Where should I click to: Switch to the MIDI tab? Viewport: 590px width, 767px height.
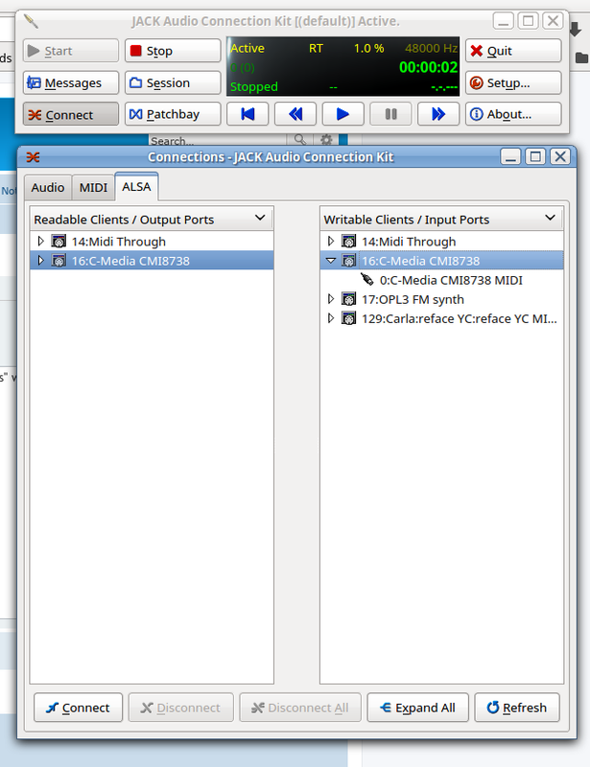(x=93, y=188)
